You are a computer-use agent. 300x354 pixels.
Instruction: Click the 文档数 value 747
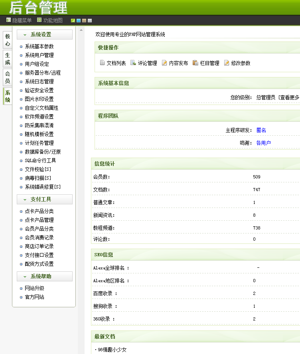pyautogui.click(x=257, y=190)
